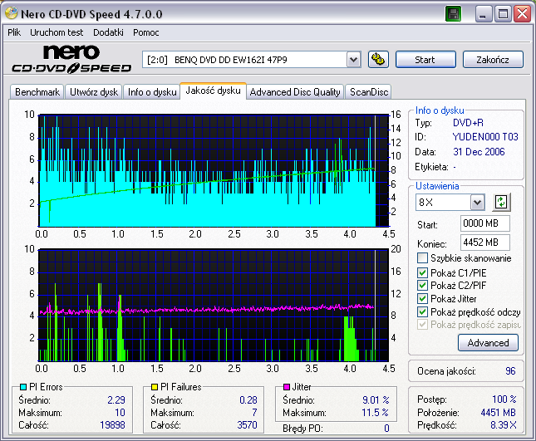Open the Advanced settings button

click(x=488, y=343)
